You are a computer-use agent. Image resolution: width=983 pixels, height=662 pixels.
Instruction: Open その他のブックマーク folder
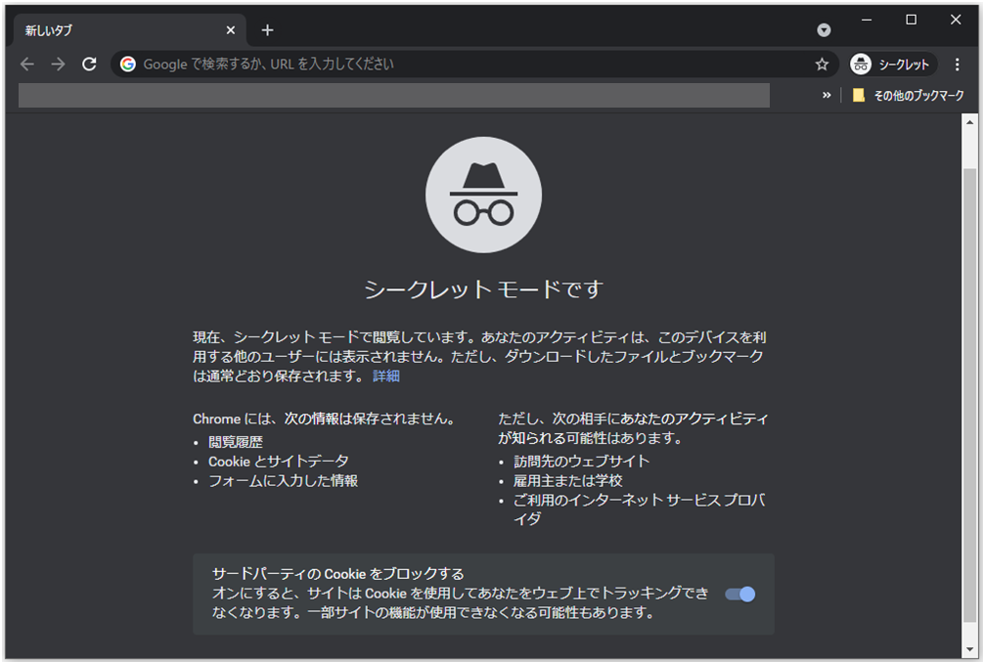pos(909,95)
